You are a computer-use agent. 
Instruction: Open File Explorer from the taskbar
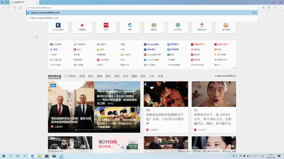pyautogui.click(x=40, y=156)
